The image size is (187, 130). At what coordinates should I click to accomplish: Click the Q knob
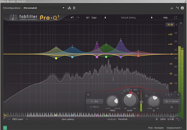(x=154, y=101)
